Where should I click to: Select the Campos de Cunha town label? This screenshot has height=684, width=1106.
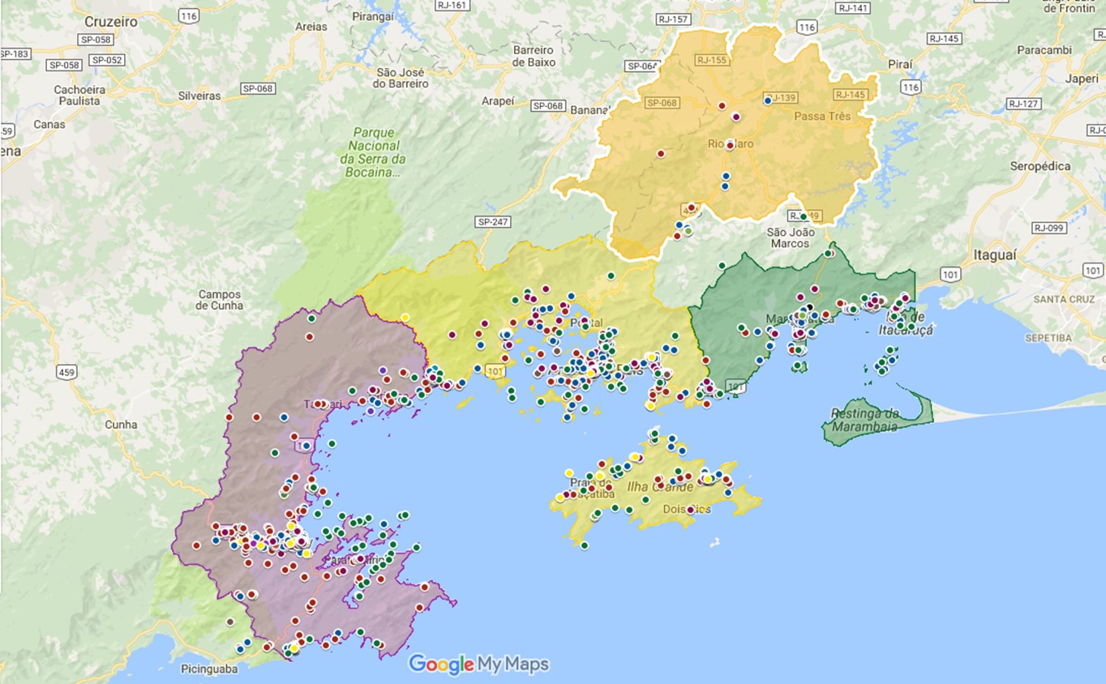point(219,300)
